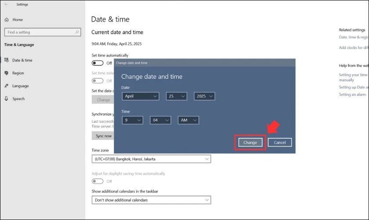Open Setting your time manually help link

pos(353,77)
